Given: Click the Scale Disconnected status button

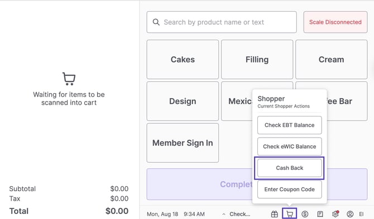Looking at the screenshot, I should [335, 22].
